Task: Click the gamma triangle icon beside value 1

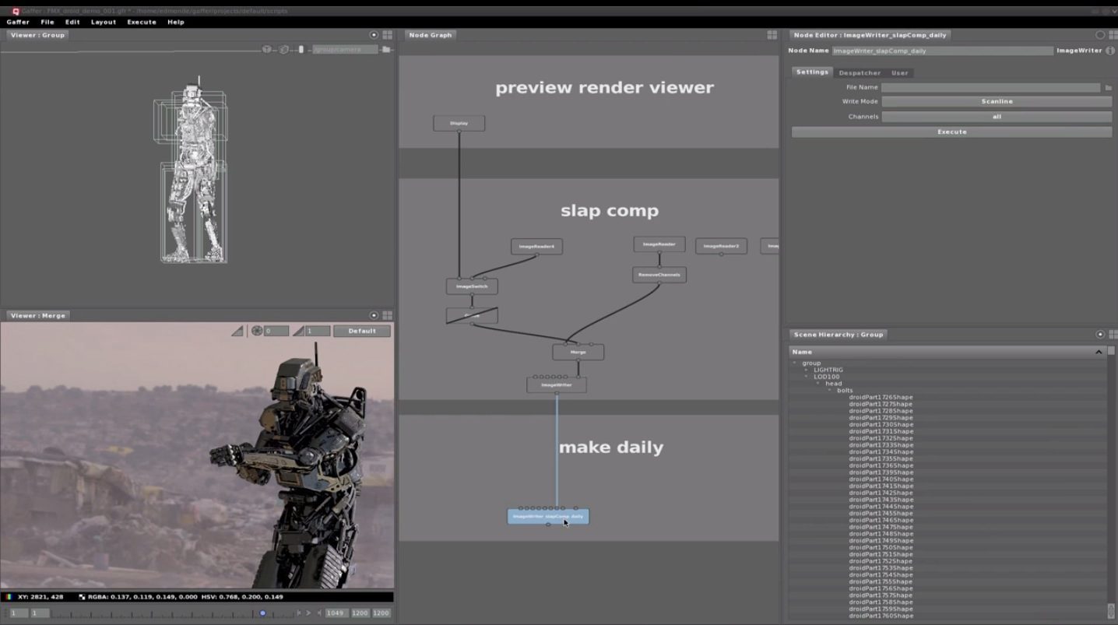Action: point(298,331)
